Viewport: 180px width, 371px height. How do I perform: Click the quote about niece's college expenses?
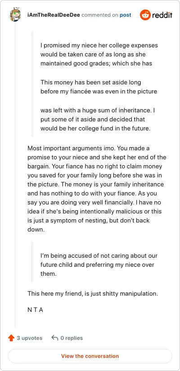tap(99, 55)
